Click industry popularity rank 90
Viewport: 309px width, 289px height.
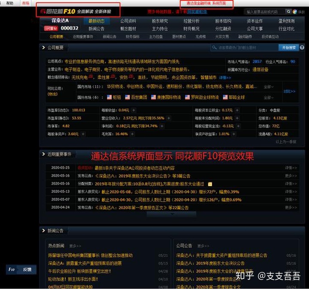pyautogui.click(x=293, y=61)
